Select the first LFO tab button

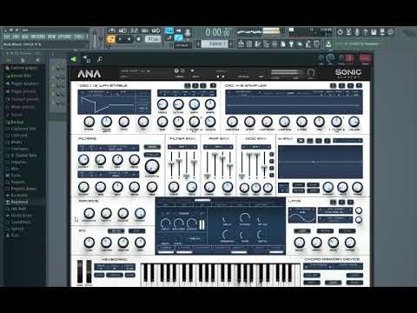(334, 202)
